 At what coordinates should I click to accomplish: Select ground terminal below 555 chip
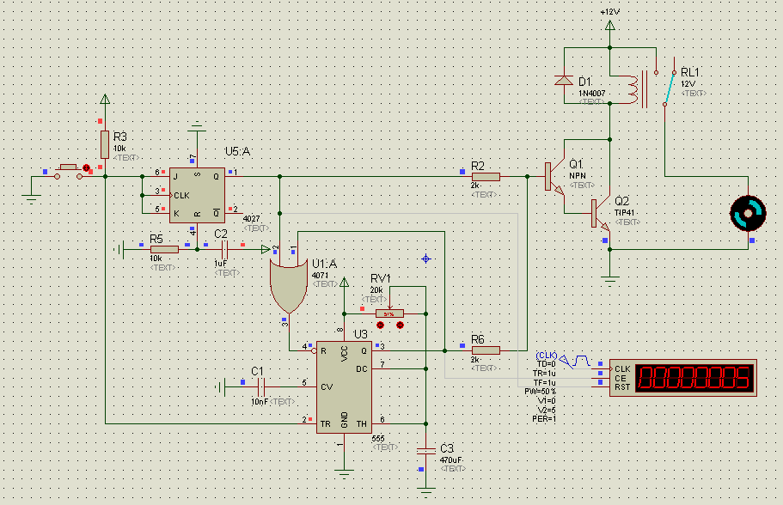click(344, 472)
